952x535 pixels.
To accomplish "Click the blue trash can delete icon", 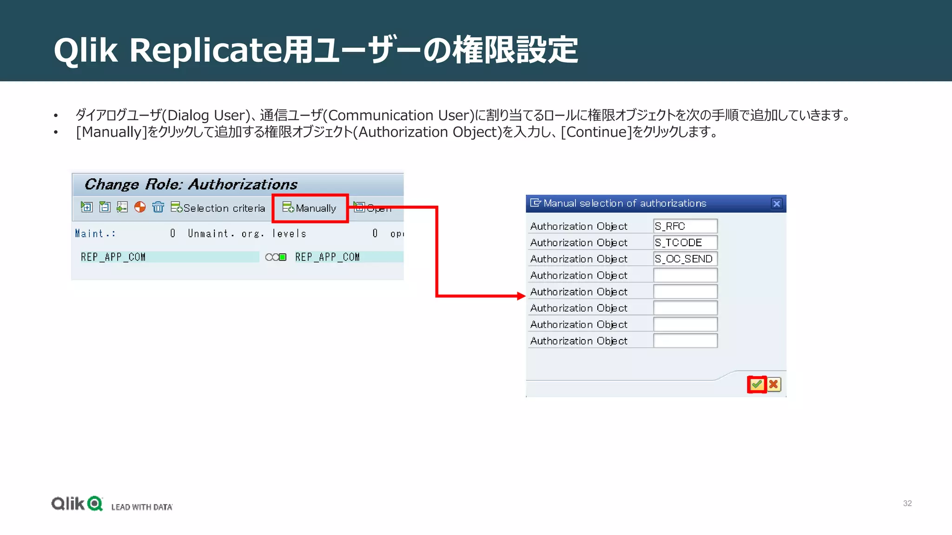I will (x=158, y=207).
